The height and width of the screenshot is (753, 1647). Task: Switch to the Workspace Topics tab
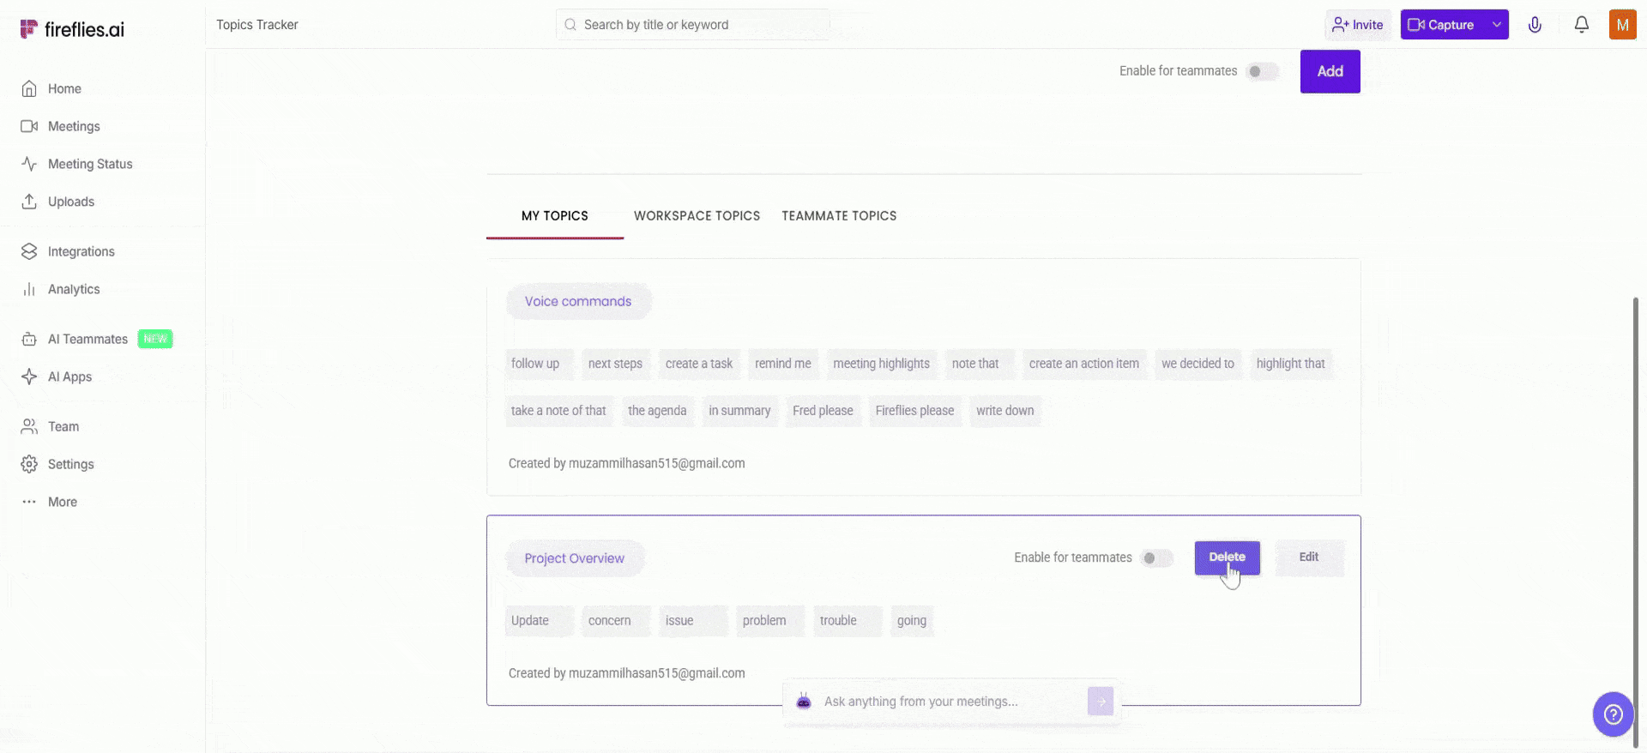697,216
